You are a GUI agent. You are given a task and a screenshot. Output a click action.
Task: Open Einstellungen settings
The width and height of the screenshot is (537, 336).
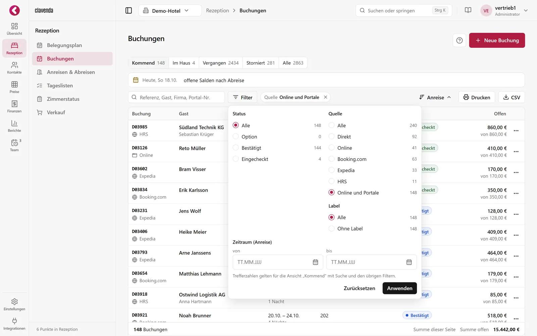pyautogui.click(x=14, y=304)
